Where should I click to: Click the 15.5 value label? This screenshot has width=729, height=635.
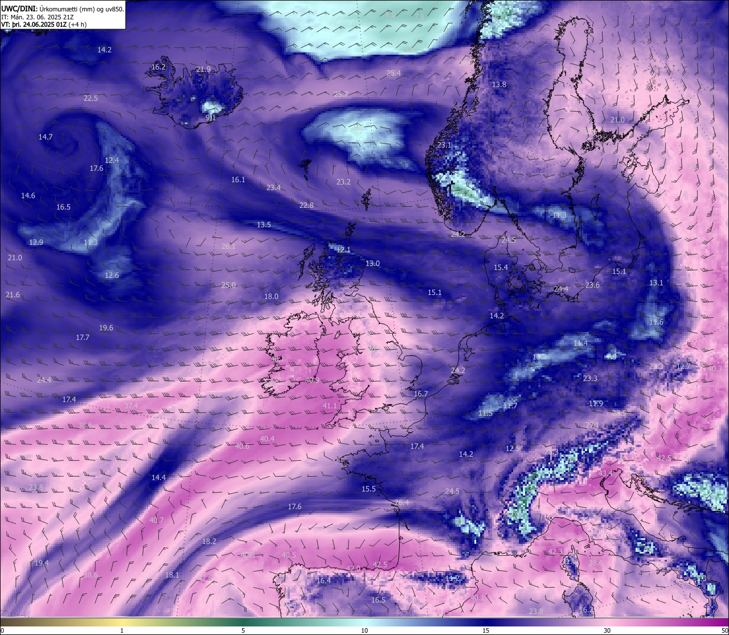coord(368,489)
